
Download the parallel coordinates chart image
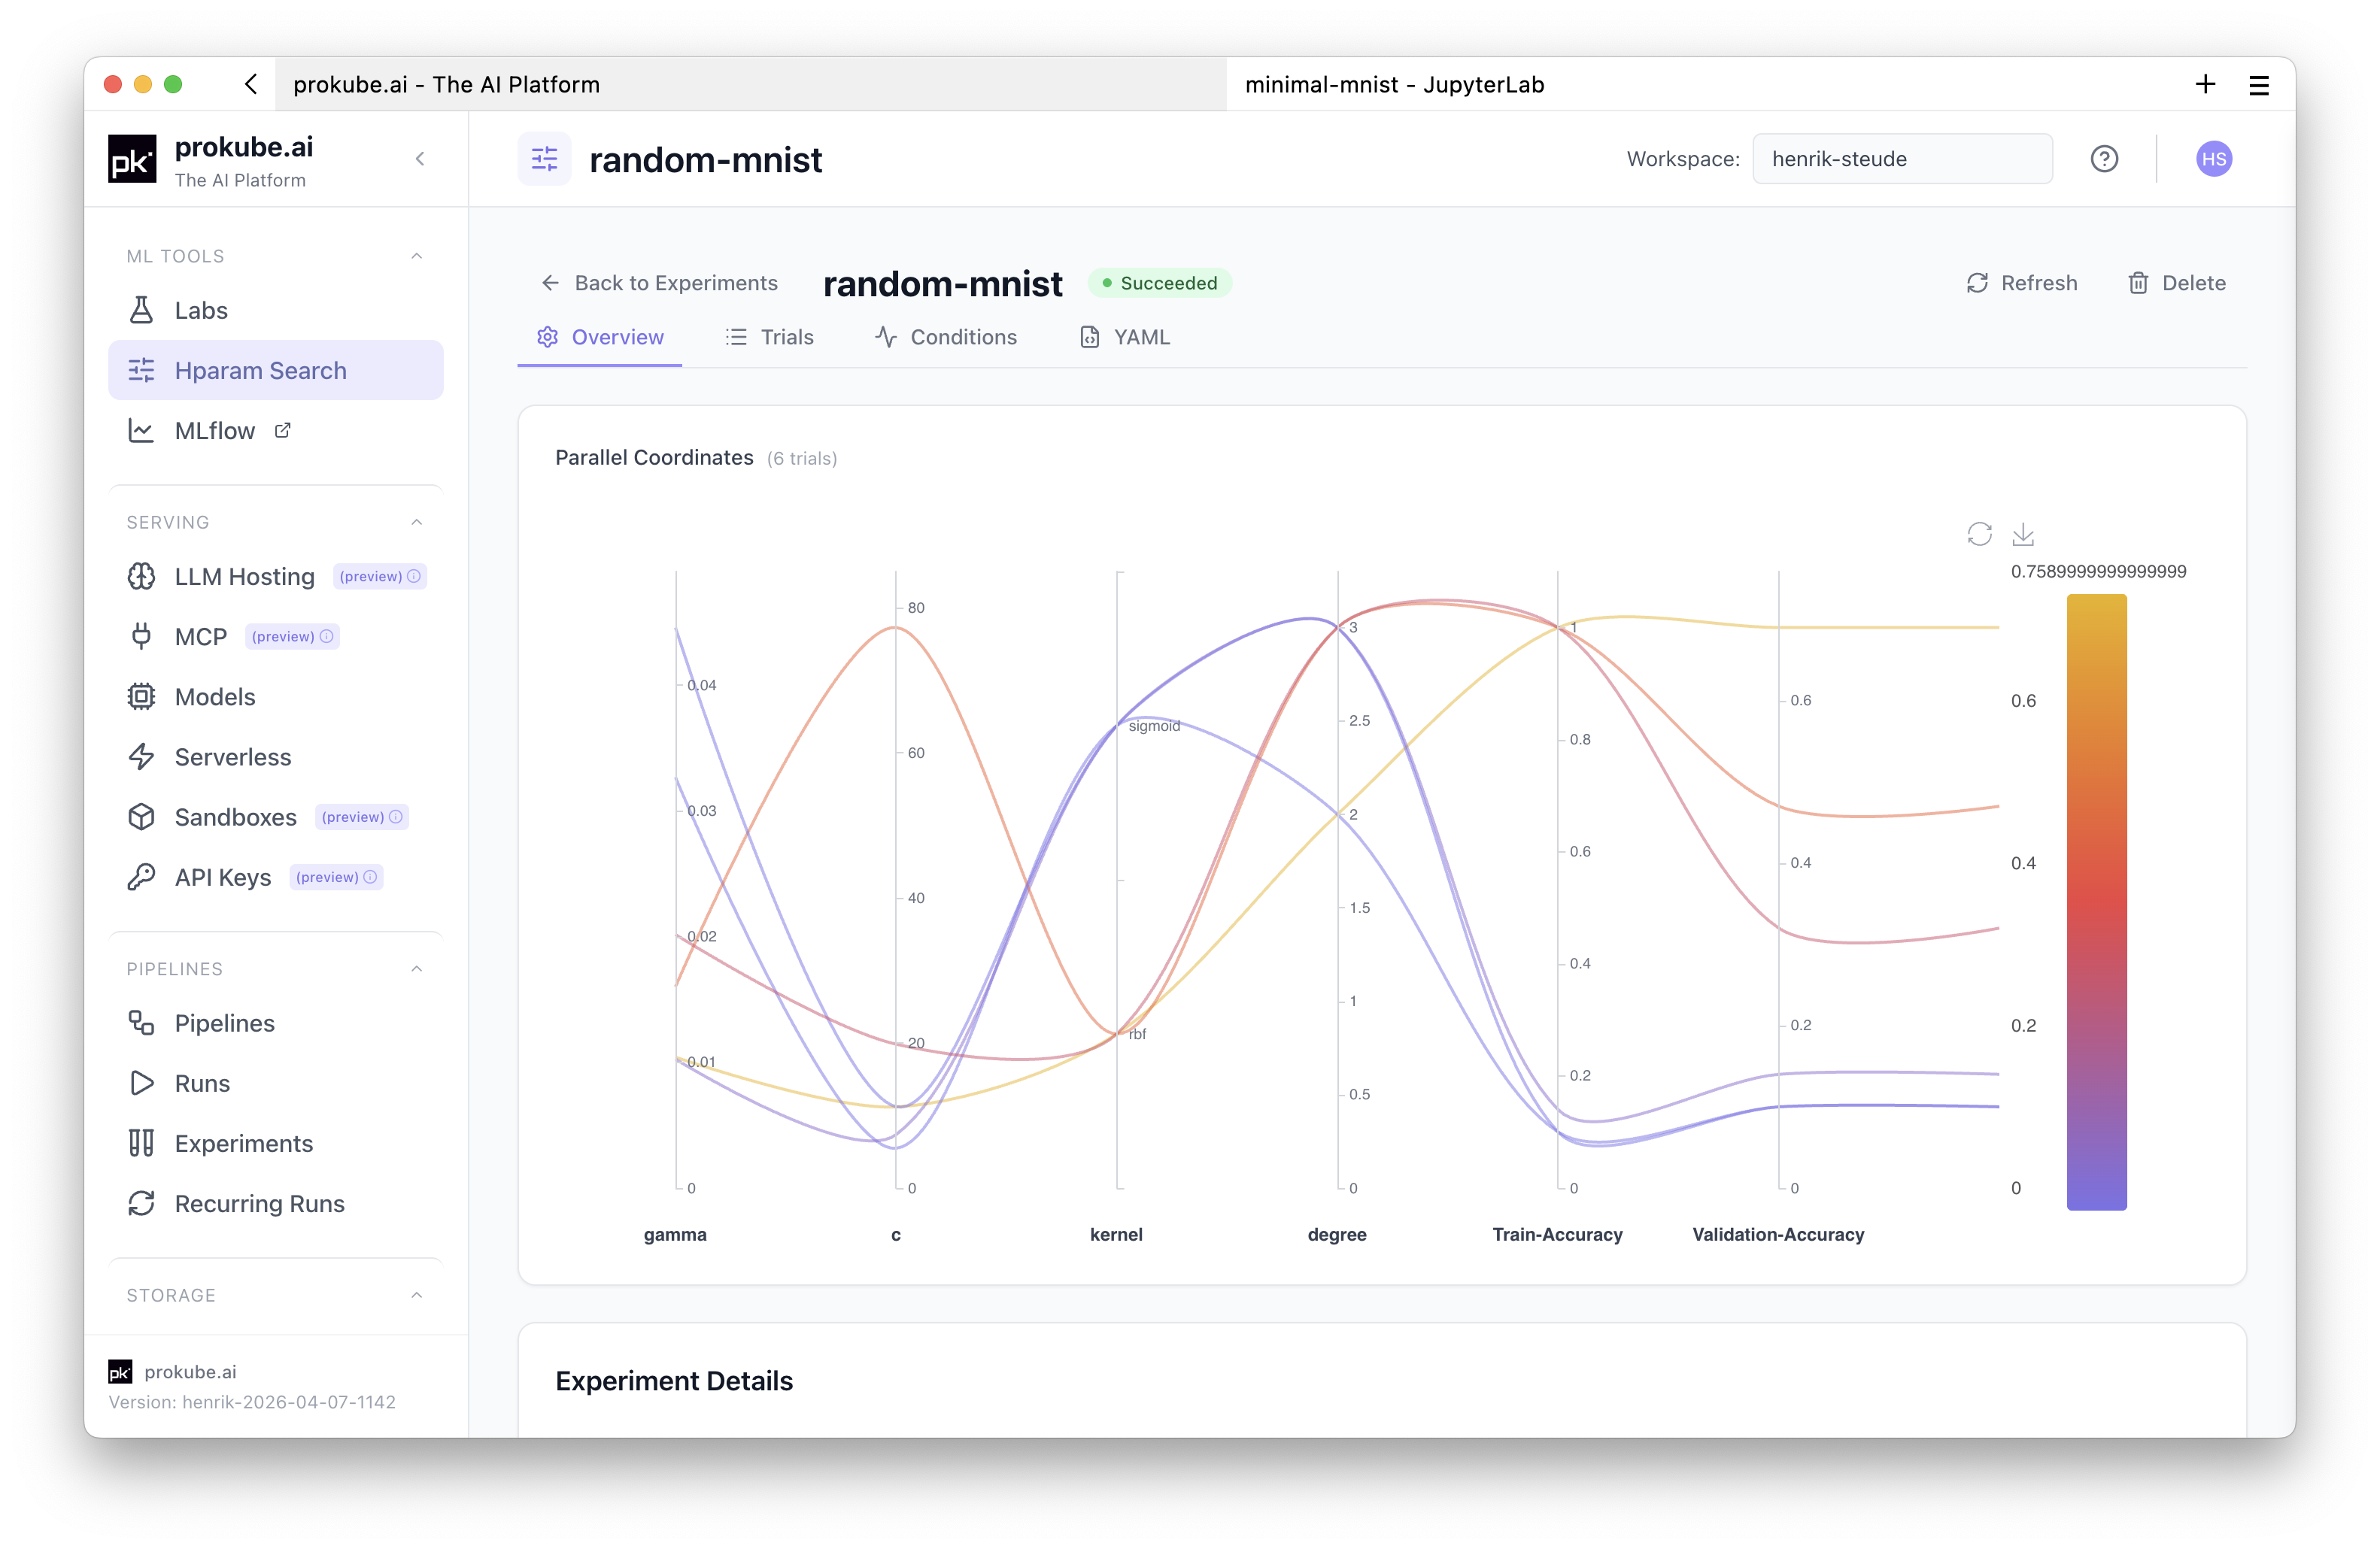click(2023, 535)
